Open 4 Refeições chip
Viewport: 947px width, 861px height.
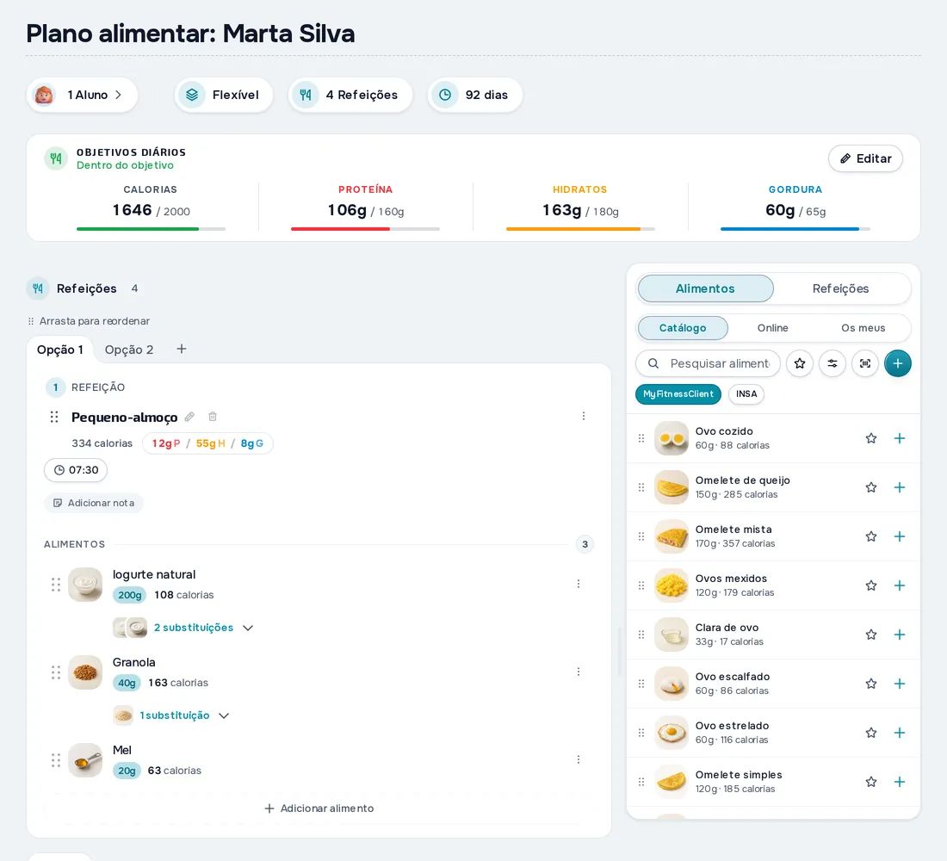(x=350, y=95)
